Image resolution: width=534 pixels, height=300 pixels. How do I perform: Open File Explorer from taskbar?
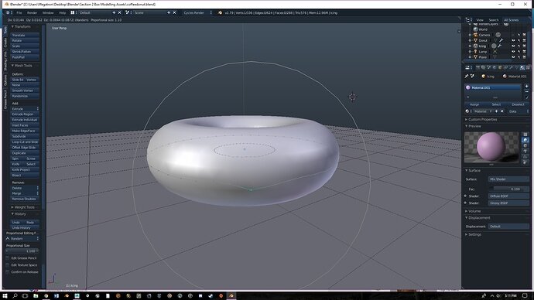(x=36, y=296)
